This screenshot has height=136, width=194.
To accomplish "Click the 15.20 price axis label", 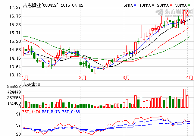I will pos(15,41).
